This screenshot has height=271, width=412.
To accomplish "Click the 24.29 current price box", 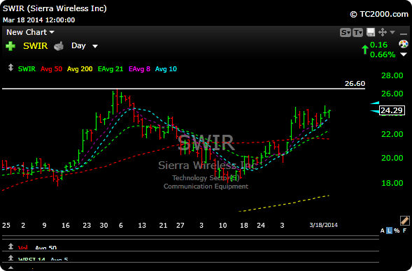I will click(392, 110).
